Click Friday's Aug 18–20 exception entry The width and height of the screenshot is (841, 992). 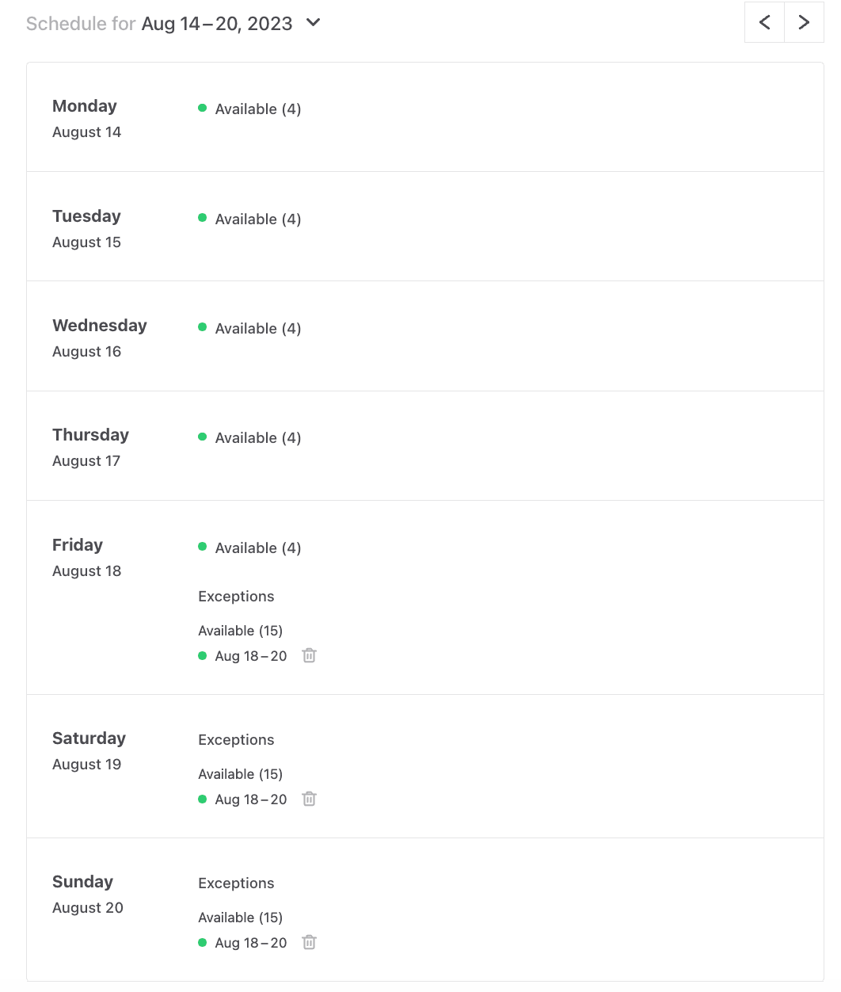(x=250, y=656)
